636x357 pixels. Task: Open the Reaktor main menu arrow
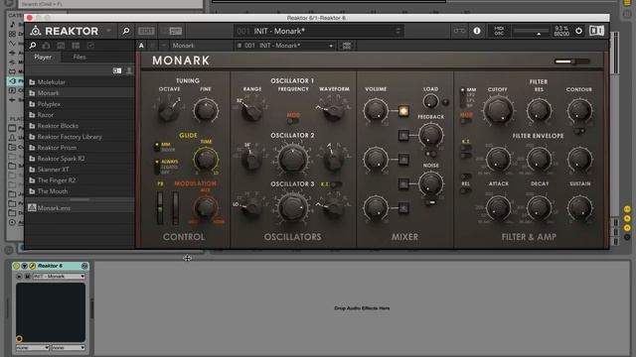(108, 31)
